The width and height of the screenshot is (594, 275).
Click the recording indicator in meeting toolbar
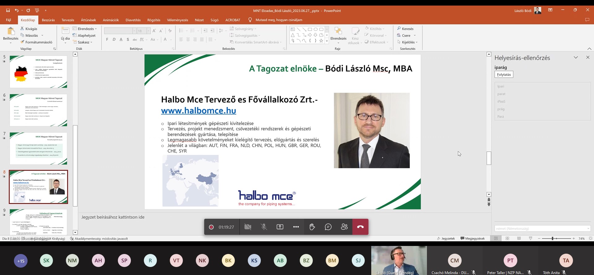point(211,227)
